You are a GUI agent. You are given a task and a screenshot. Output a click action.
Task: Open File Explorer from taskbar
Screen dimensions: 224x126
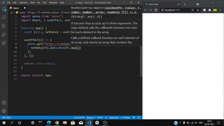pos(65,123)
